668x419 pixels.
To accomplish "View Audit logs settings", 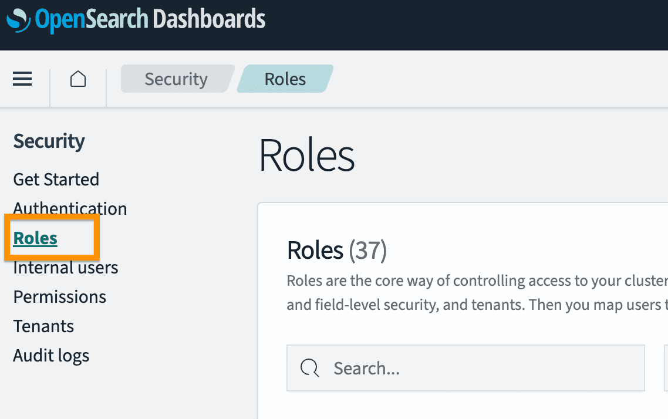I will pos(52,356).
